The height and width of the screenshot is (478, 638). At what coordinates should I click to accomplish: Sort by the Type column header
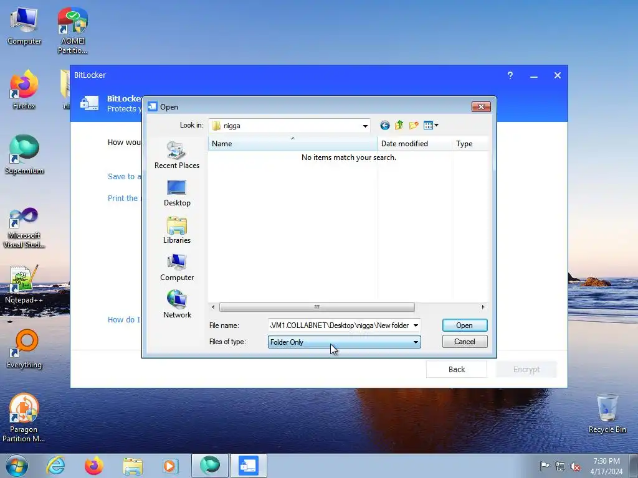pos(470,144)
